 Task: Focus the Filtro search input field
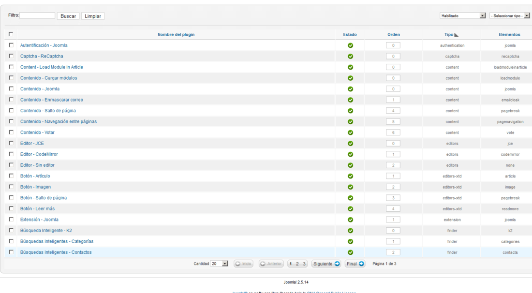tap(37, 15)
